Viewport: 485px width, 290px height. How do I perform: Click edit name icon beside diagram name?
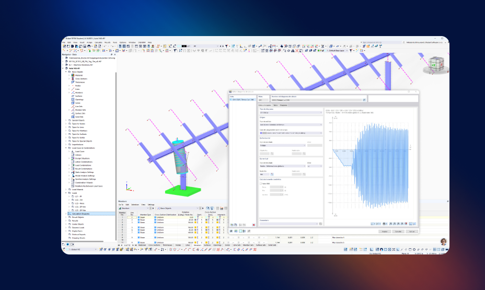pyautogui.click(x=364, y=100)
